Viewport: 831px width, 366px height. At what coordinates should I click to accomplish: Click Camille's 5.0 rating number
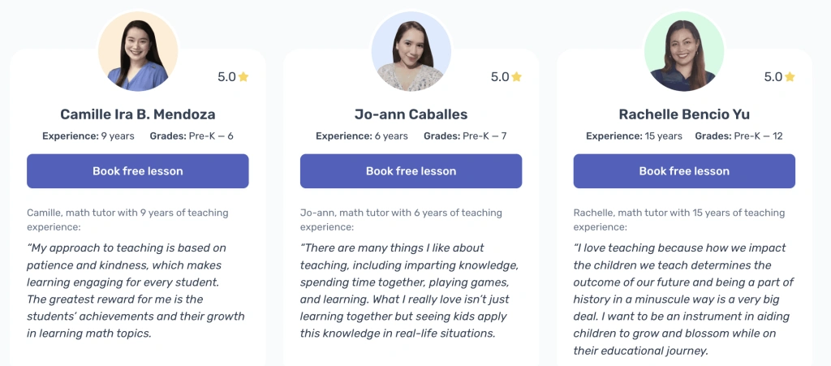coord(226,77)
